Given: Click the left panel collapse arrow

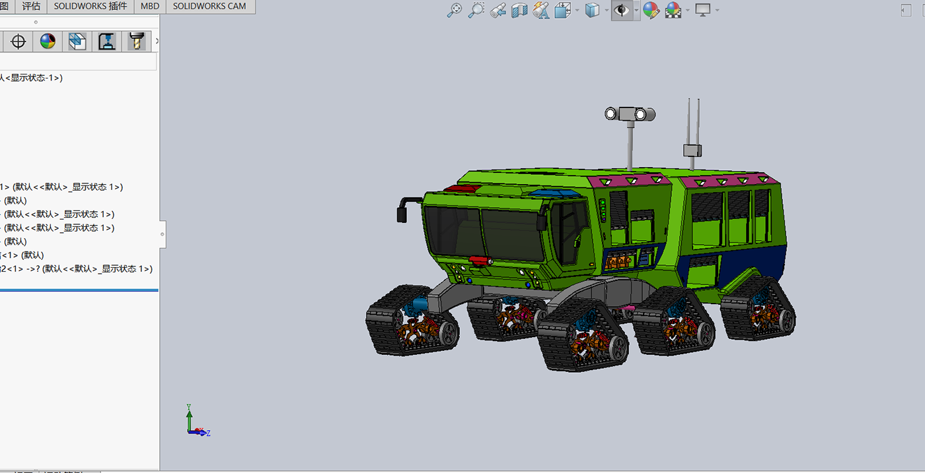Looking at the screenshot, I should pyautogui.click(x=162, y=234).
